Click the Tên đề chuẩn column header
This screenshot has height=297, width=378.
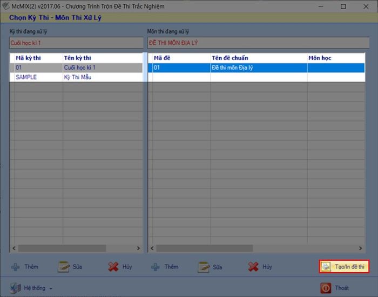click(230, 58)
